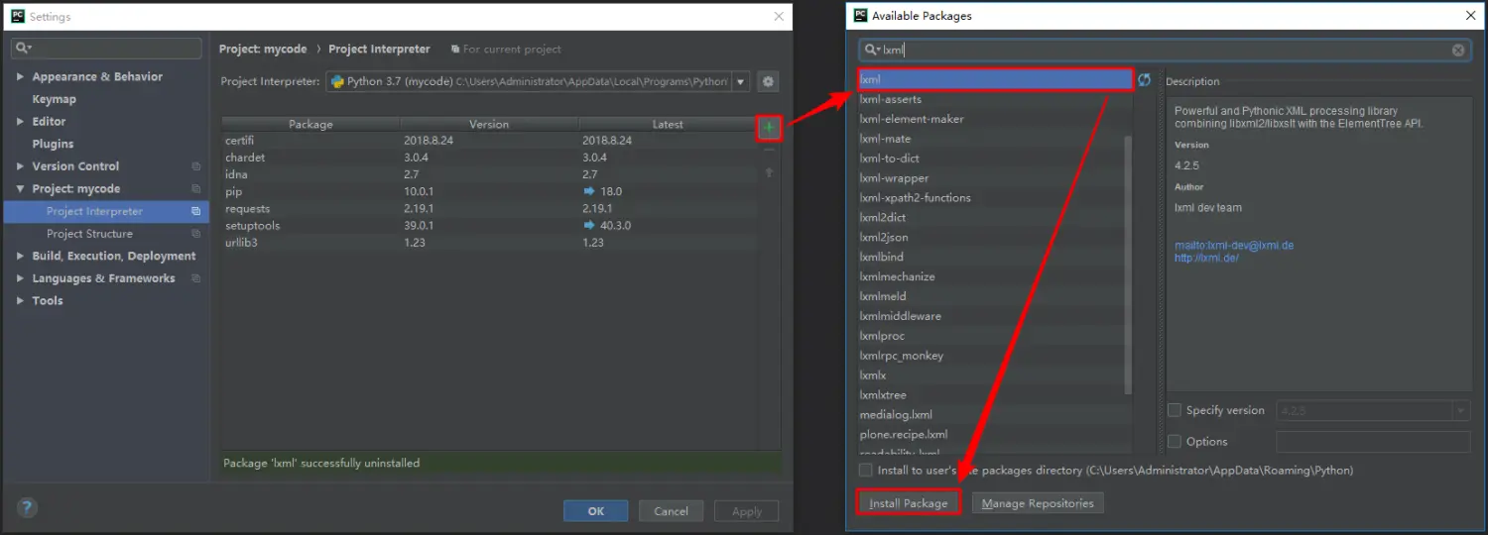Click pip's blue latest-version arrow
This screenshot has width=1488, height=535.
coord(590,191)
